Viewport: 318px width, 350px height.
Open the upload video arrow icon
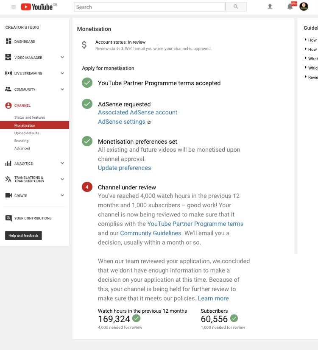pyautogui.click(x=270, y=6)
